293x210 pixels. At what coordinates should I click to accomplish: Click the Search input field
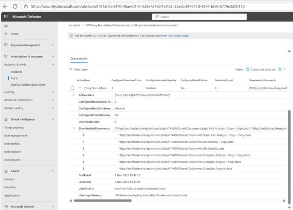199,17
